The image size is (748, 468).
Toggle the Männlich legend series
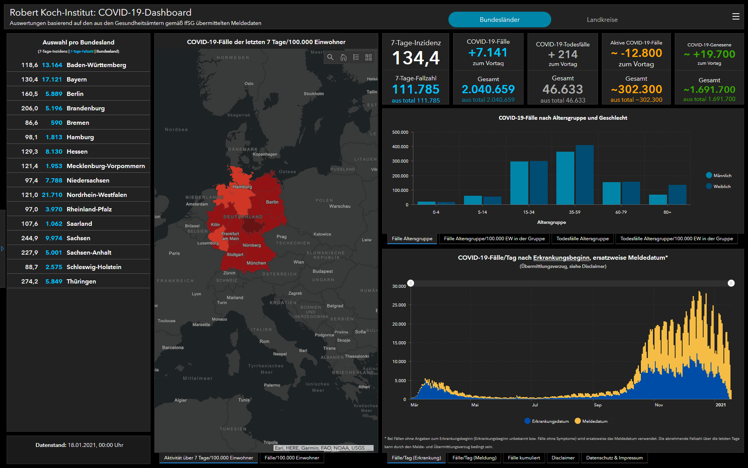pyautogui.click(x=719, y=175)
